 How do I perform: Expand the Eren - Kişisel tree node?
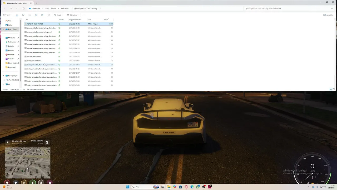(x=3, y=29)
